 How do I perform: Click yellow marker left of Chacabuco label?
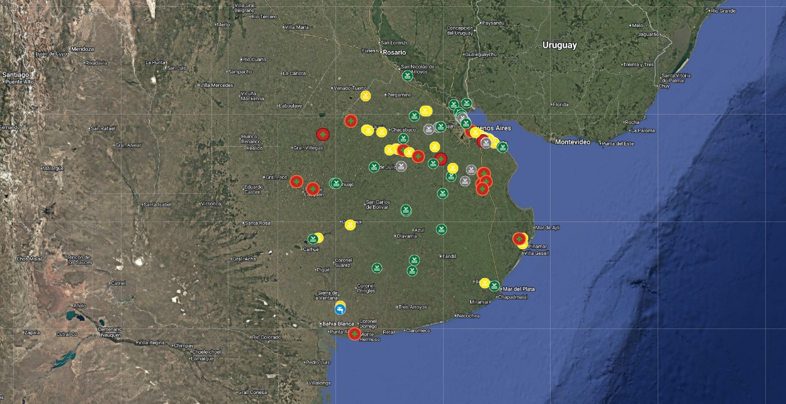(x=381, y=132)
